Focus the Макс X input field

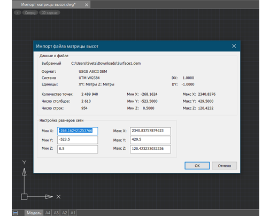pos(150,131)
